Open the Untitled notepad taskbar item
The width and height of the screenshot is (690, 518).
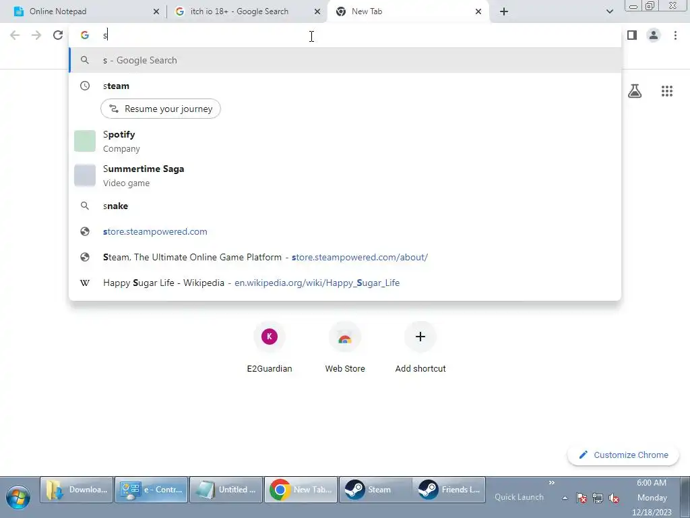(x=226, y=490)
